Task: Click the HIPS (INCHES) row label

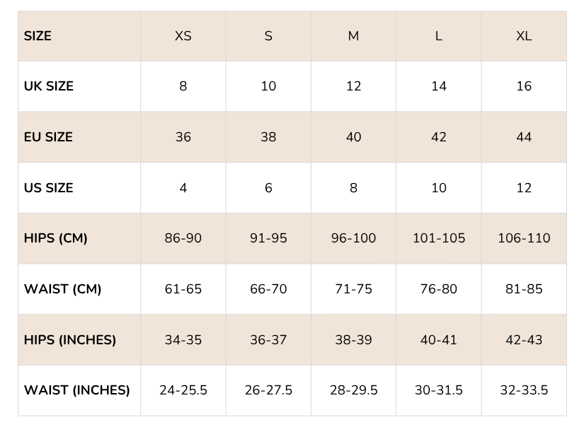Action: pos(70,340)
